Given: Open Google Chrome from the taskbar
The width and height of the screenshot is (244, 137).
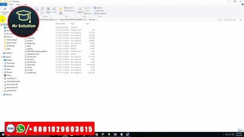Looking at the screenshot, I should click(x=96, y=134).
